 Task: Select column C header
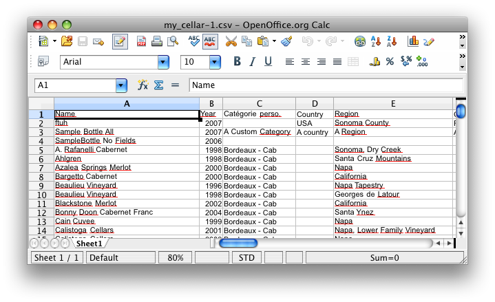pyautogui.click(x=259, y=104)
